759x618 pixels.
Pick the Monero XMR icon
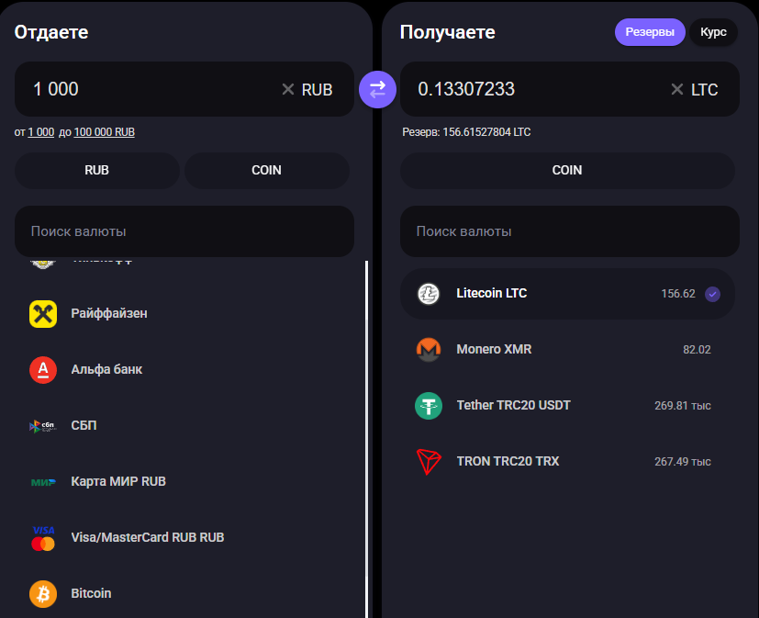click(x=429, y=350)
